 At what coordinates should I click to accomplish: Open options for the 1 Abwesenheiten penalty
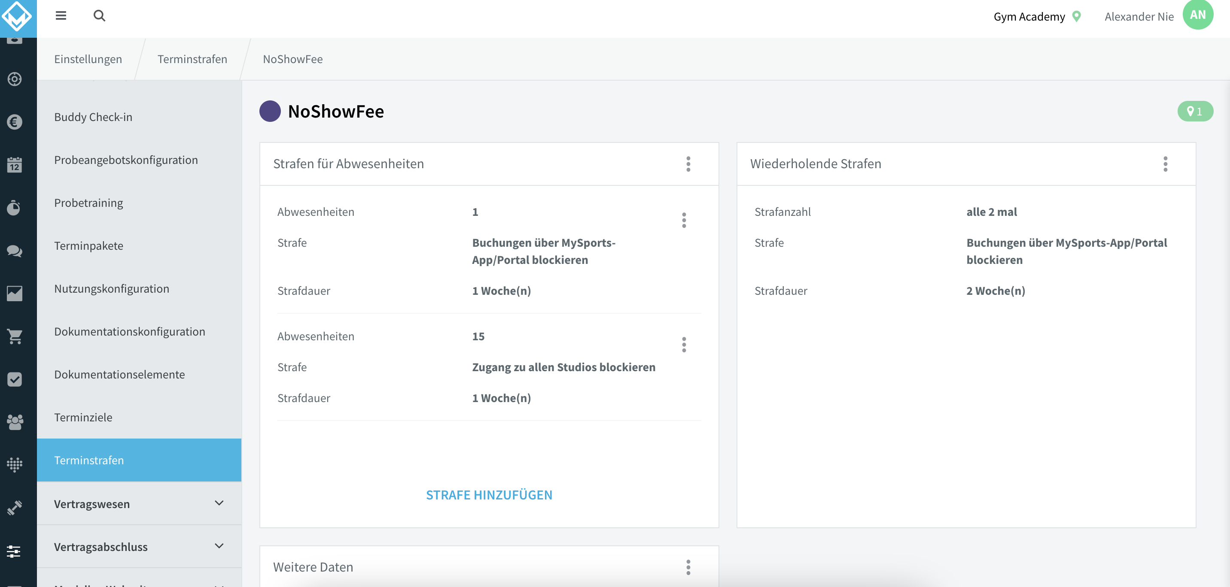tap(684, 220)
